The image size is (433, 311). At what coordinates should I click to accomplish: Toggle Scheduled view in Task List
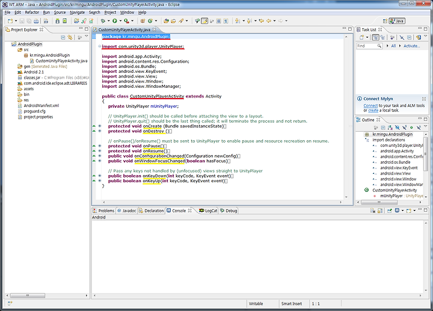coord(382,37)
